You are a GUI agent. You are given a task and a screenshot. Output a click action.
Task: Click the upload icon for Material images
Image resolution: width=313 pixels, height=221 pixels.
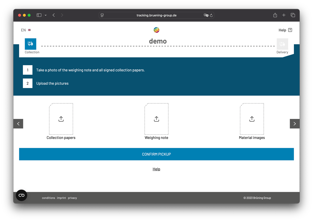pos(252,119)
